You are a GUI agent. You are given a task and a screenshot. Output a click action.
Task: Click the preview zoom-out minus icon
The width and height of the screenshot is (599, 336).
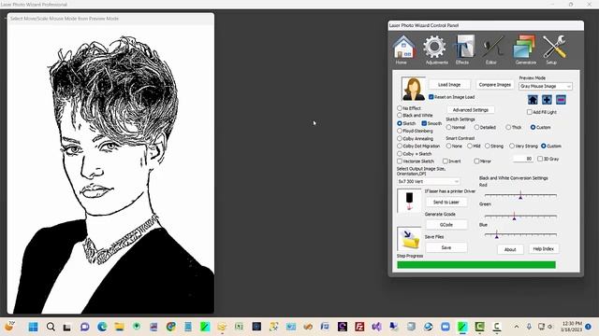click(x=561, y=100)
